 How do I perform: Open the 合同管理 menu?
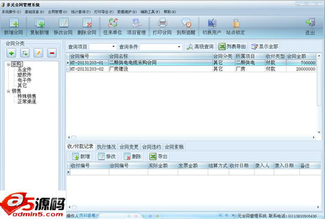point(57,12)
